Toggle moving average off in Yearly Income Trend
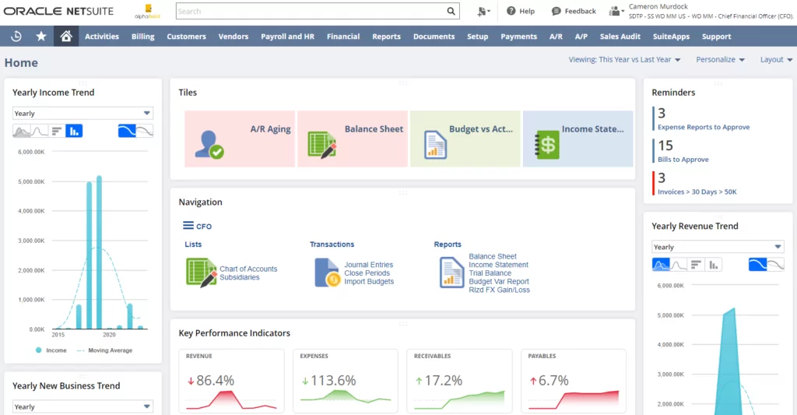Image resolution: width=797 pixels, height=415 pixels. (144, 132)
